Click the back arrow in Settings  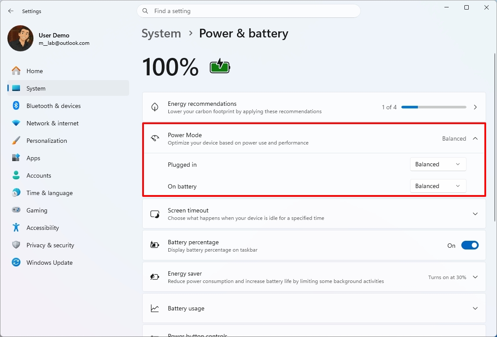tap(11, 11)
